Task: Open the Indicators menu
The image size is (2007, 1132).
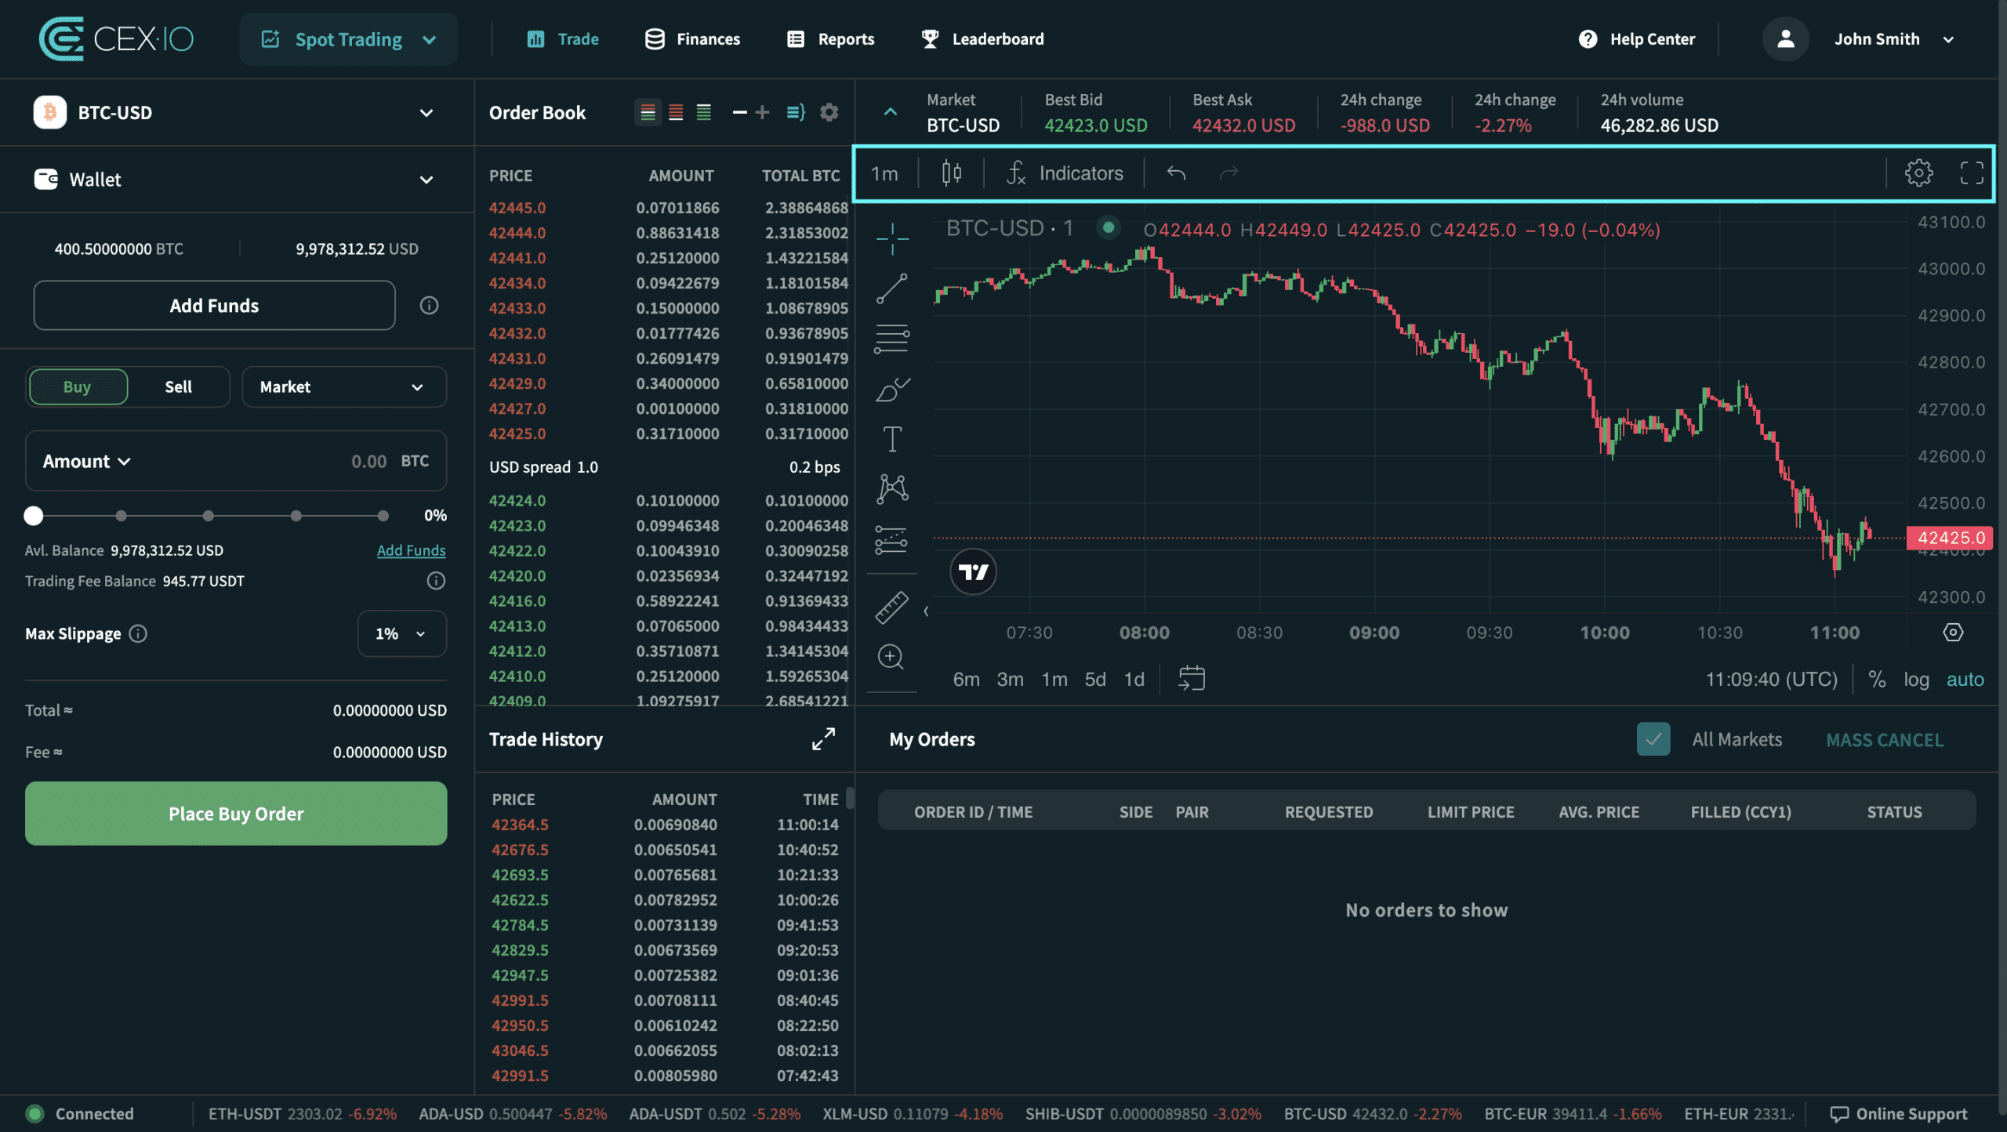Action: (x=1065, y=173)
